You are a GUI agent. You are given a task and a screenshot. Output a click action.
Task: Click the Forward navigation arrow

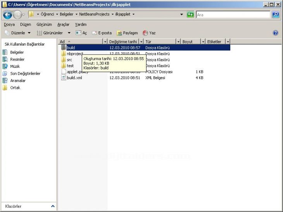17,15
